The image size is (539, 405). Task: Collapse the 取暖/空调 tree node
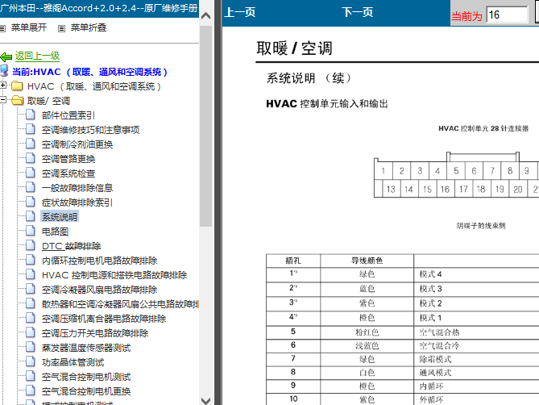(2, 100)
